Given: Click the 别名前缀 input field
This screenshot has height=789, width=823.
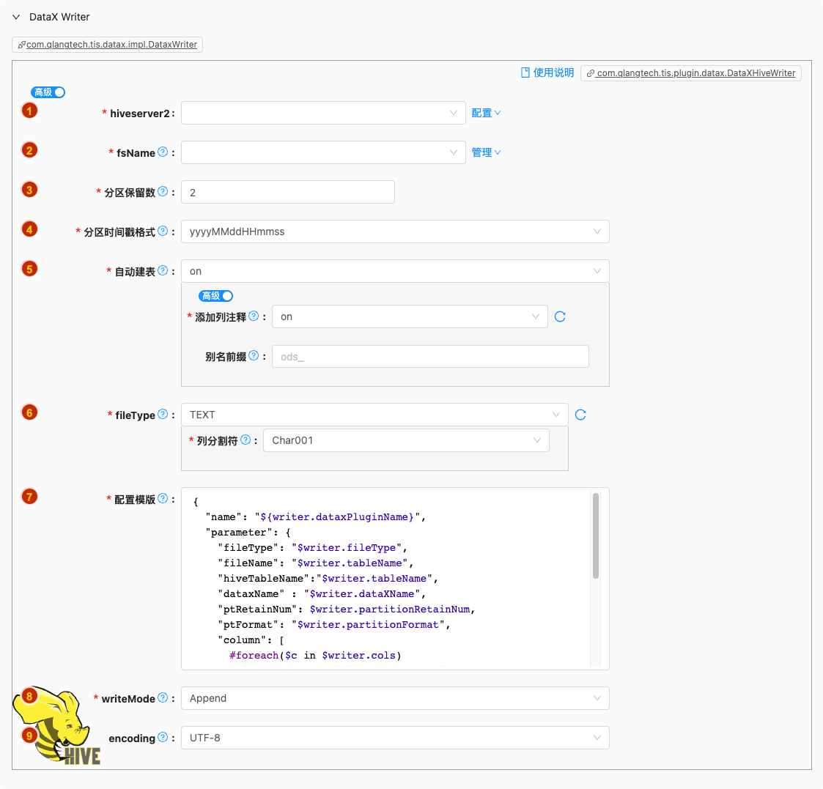Looking at the screenshot, I should coord(430,357).
